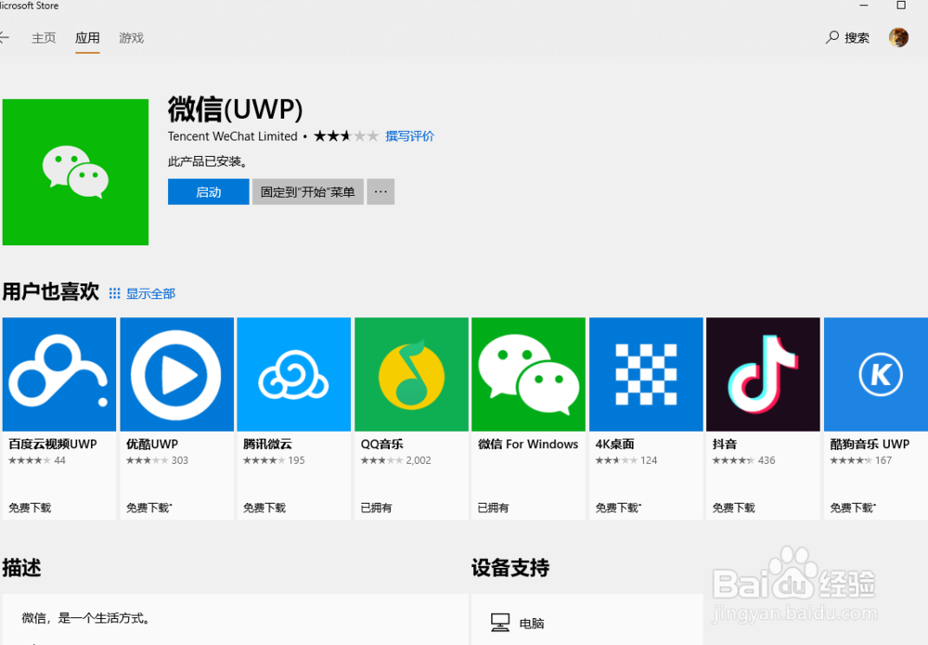Viewport: 928px width, 645px height.
Task: Open the 微信 For Windows icon tile
Action: (x=529, y=374)
